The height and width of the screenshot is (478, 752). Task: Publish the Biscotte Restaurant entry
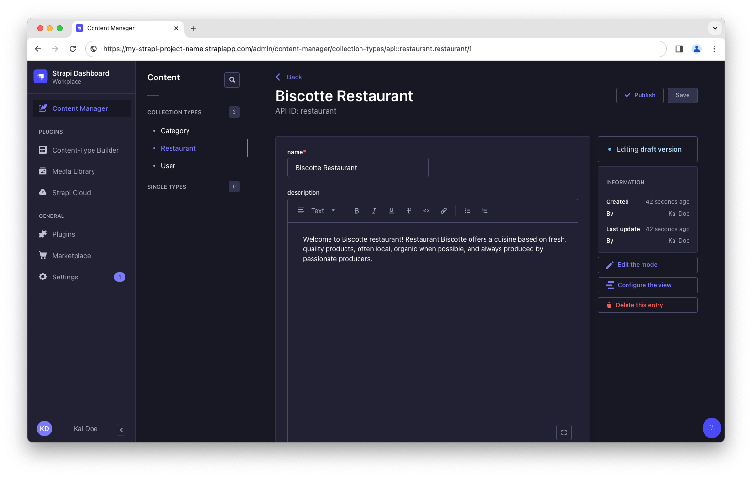640,95
